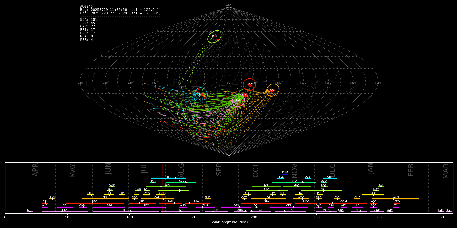Screen dimensions: 457x228
Task: Click the MAR month label in the timeline
Action: click(446, 171)
